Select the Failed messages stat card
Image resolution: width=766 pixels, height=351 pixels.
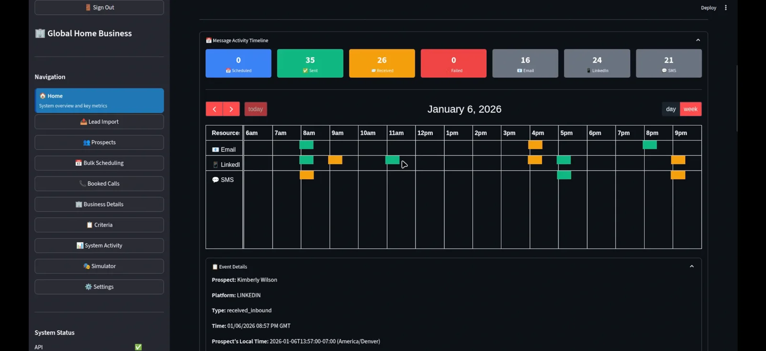453,63
